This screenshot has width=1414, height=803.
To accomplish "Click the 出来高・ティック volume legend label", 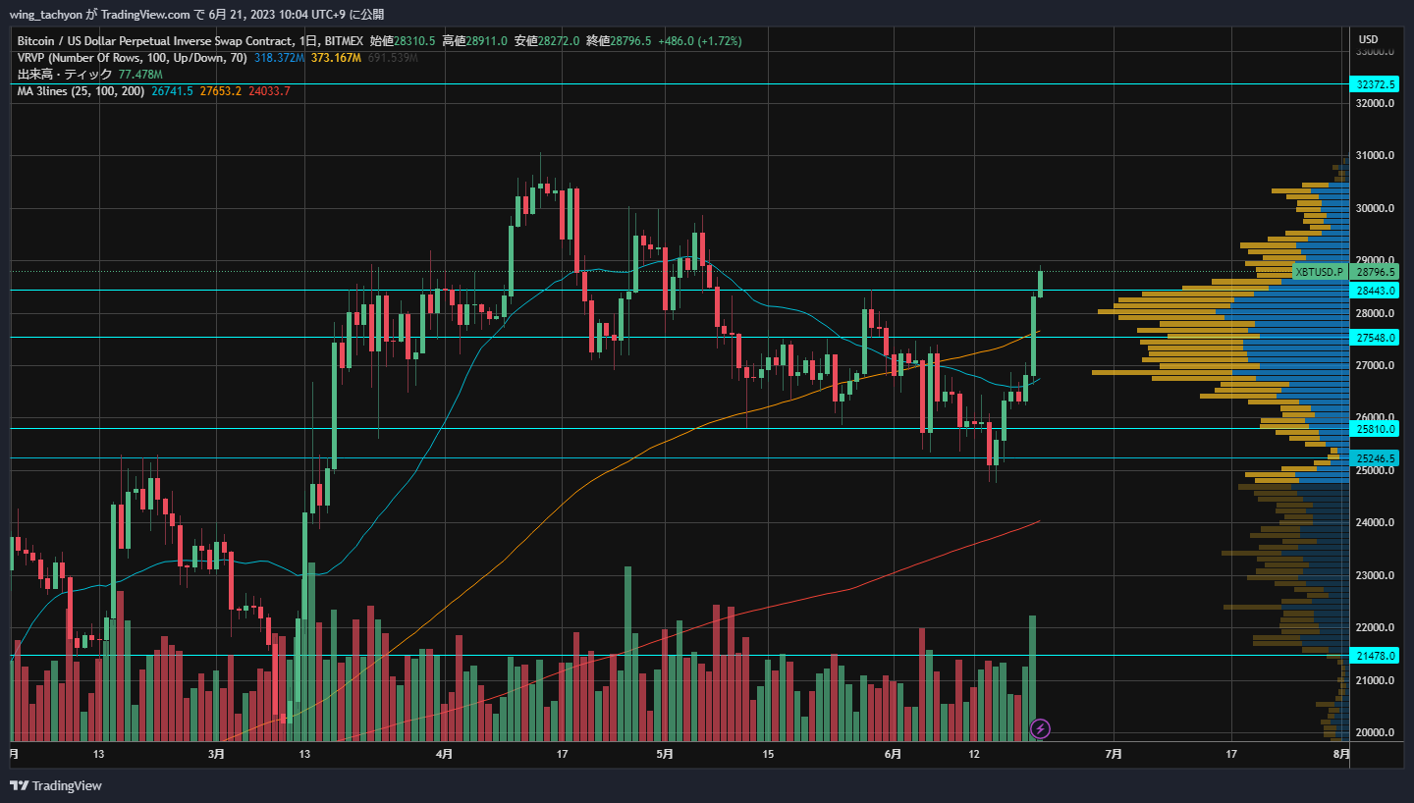I will 65,75.
